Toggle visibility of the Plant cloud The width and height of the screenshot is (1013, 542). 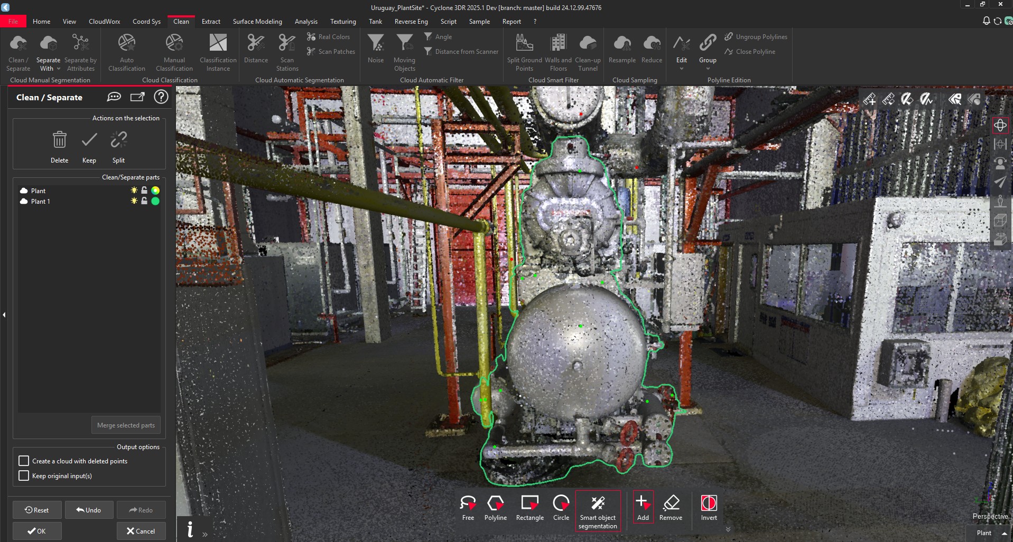(x=134, y=191)
